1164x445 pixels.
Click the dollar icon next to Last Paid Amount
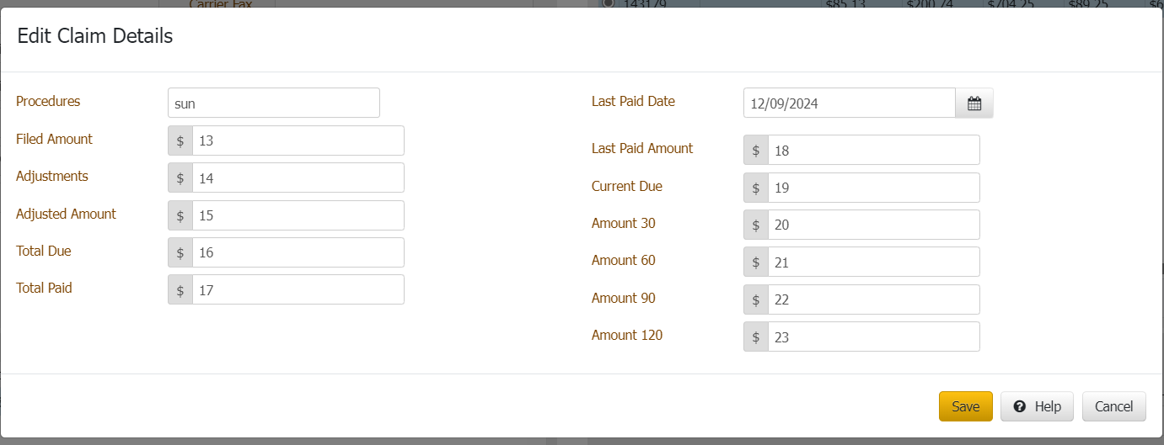click(756, 151)
